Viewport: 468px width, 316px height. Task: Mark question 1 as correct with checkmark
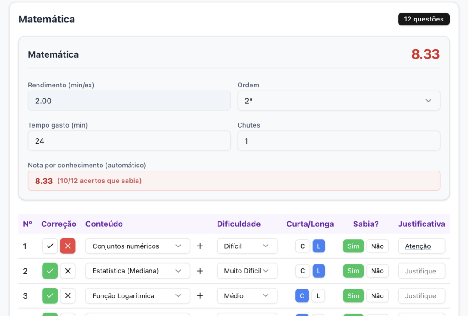[50, 246]
